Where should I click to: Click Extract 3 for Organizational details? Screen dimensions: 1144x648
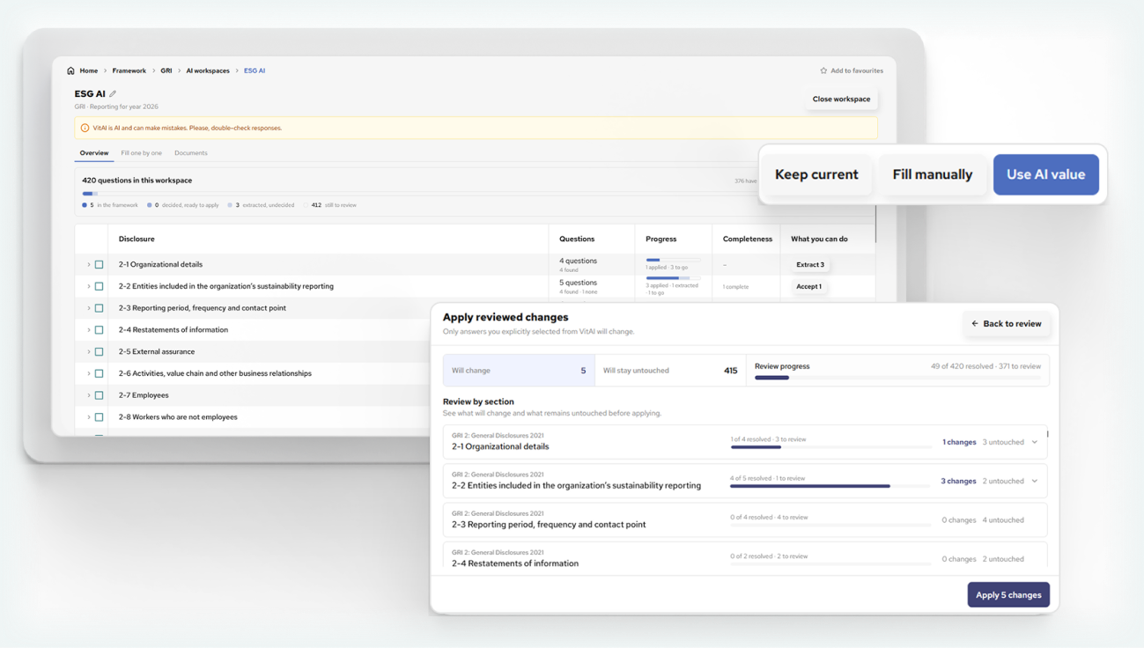coord(810,264)
